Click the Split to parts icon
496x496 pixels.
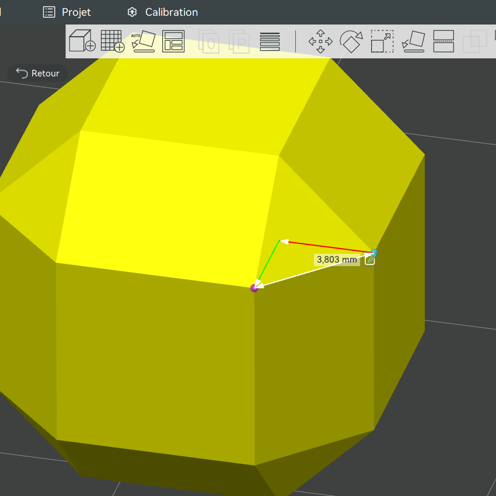(239, 41)
